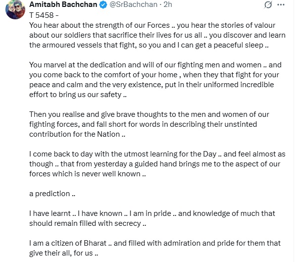304x262 pixels.
Task: Click the line 'effort to bring us our safety'
Action: click(78, 95)
